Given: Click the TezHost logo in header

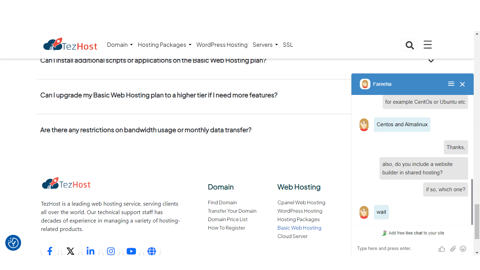Looking at the screenshot, I should pyautogui.click(x=70, y=45).
